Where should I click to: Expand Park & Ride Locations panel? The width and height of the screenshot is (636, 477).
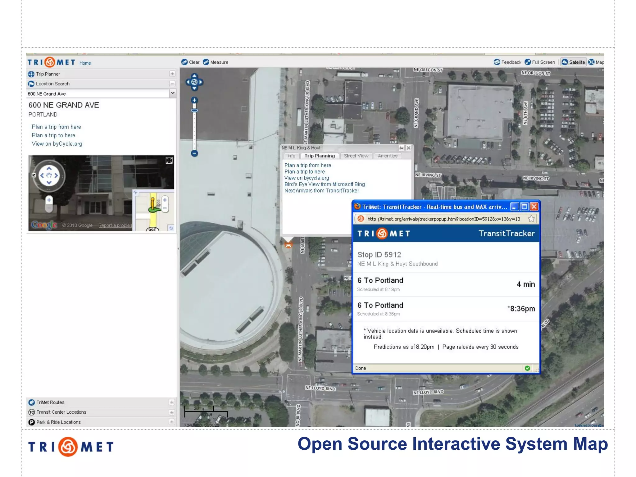point(172,422)
